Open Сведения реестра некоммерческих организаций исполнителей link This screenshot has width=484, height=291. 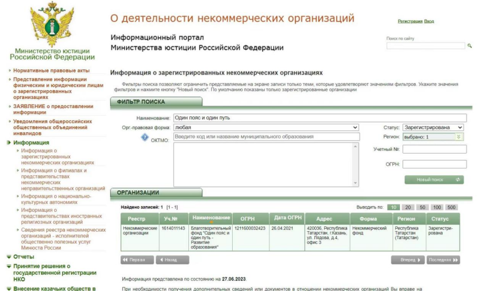coord(64,239)
